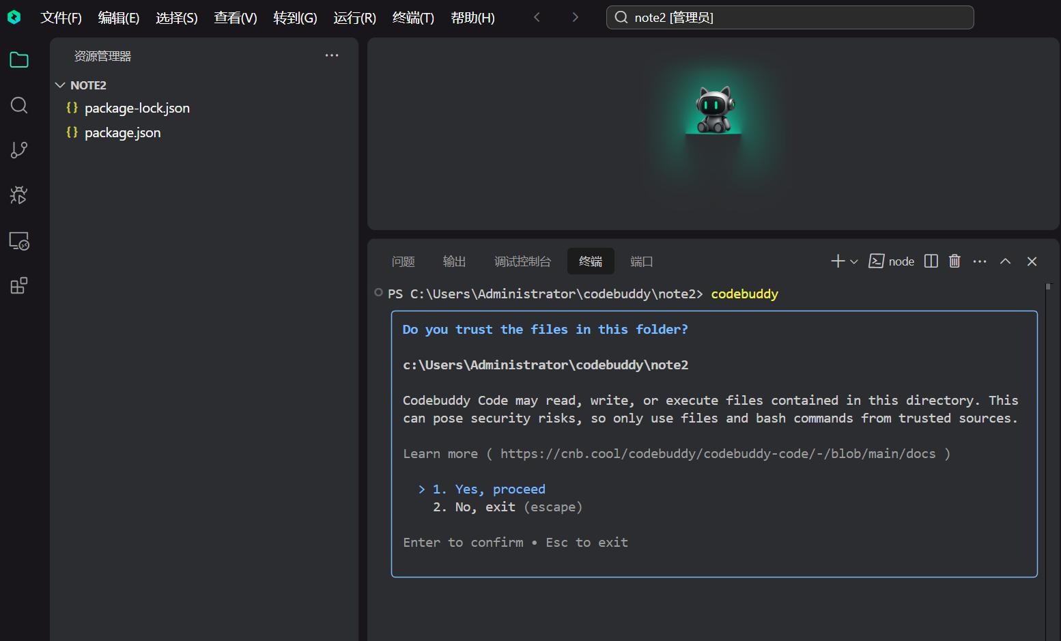This screenshot has width=1061, height=641.
Task: Open the 编辑(E) menu
Action: 119,18
